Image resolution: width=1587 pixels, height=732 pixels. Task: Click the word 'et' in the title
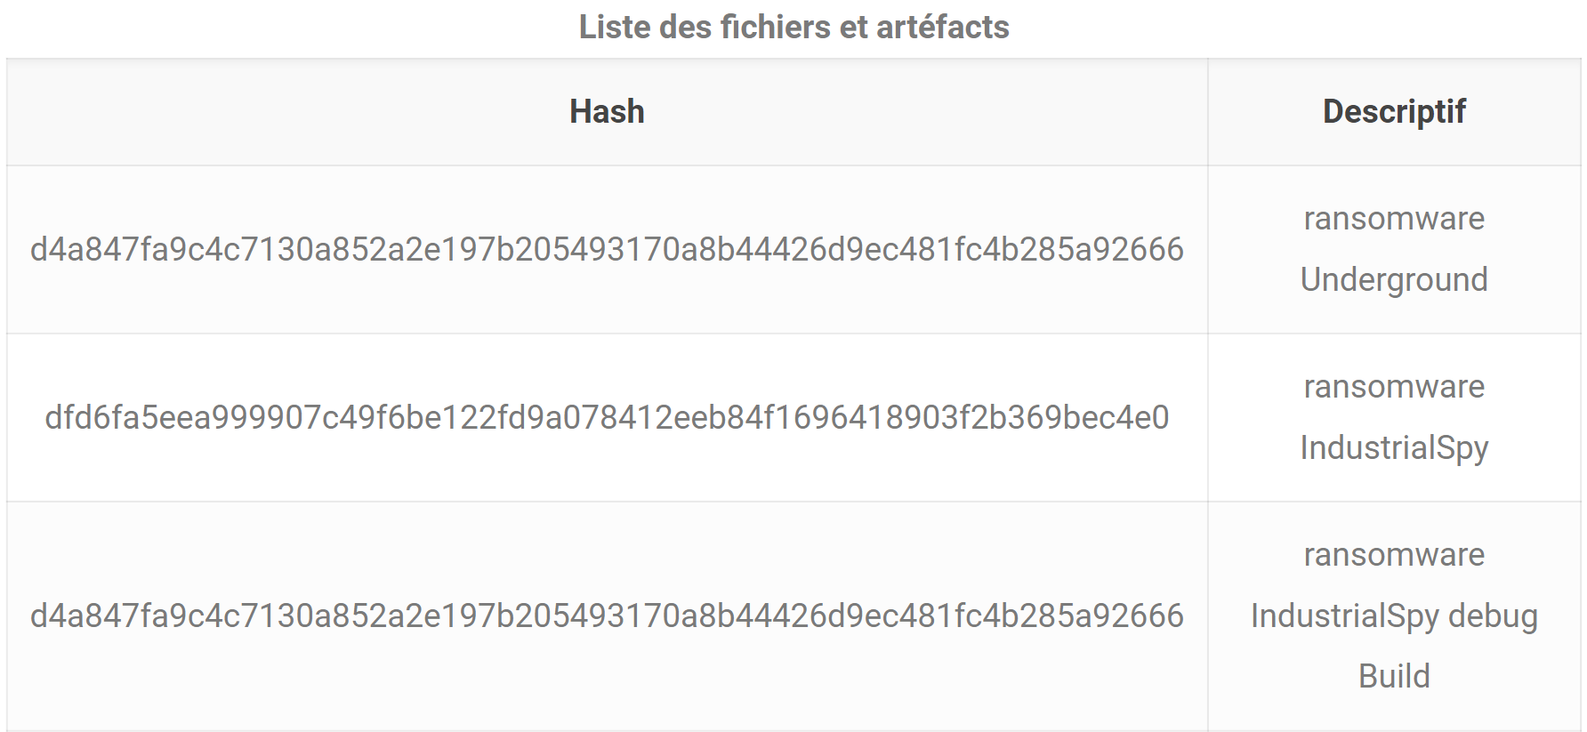pyautogui.click(x=854, y=28)
